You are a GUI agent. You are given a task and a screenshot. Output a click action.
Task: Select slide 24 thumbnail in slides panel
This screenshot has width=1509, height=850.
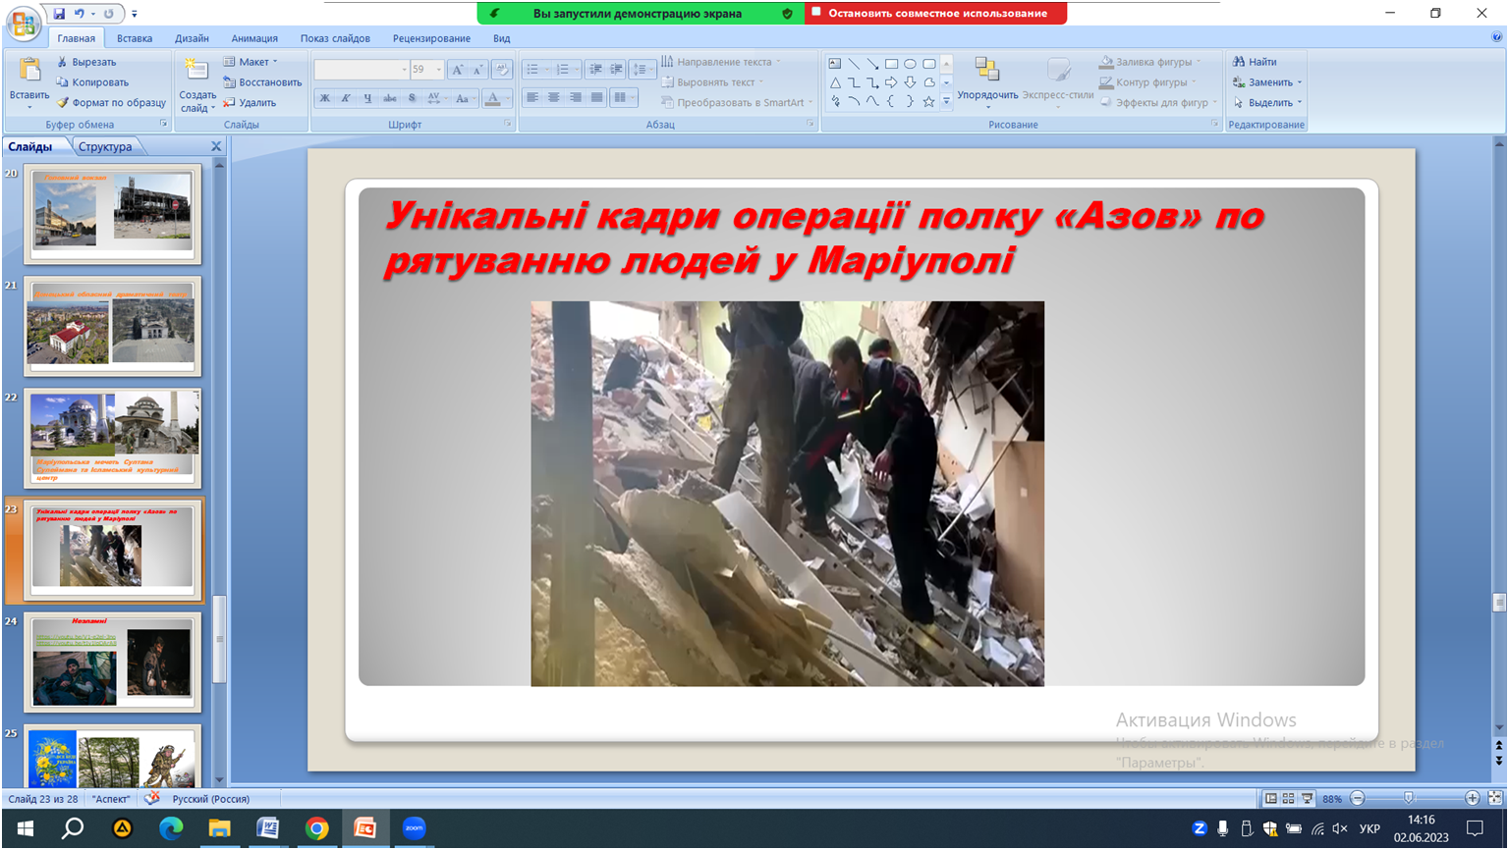(113, 663)
